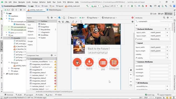
Task: Open Attributes panel settings gear
Action: click(x=168, y=18)
